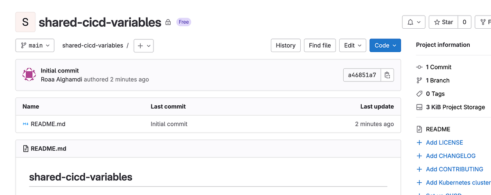Viewport: 491px width, 195px height.
Task: Copy commit SHA a46851a7 to clipboard
Action: coord(387,75)
